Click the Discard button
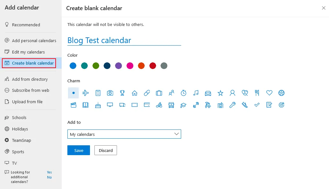Image resolution: width=329 pixels, height=189 pixels. (x=106, y=150)
